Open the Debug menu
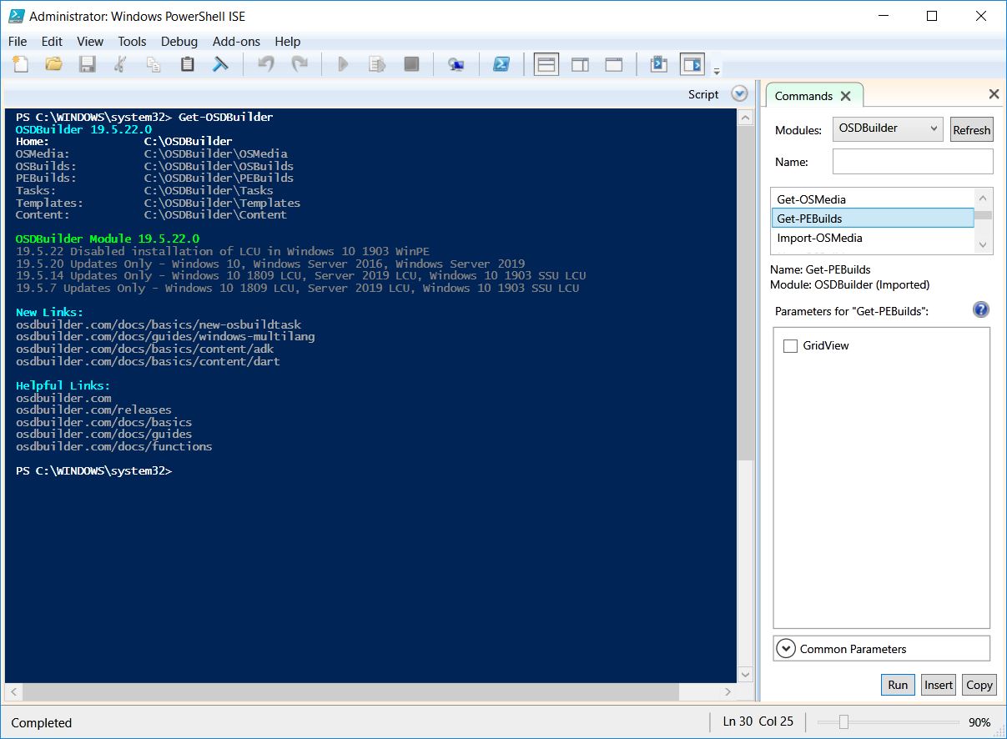The height and width of the screenshot is (739, 1007). coord(179,41)
